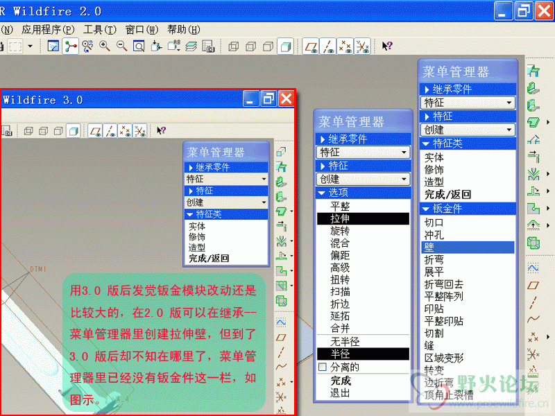The image size is (555, 416).
Task: Click the sketch tool icon in right toolbar
Action: [533, 268]
